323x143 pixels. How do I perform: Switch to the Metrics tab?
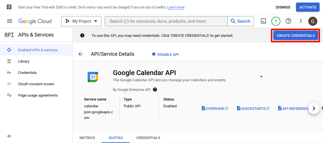87,138
